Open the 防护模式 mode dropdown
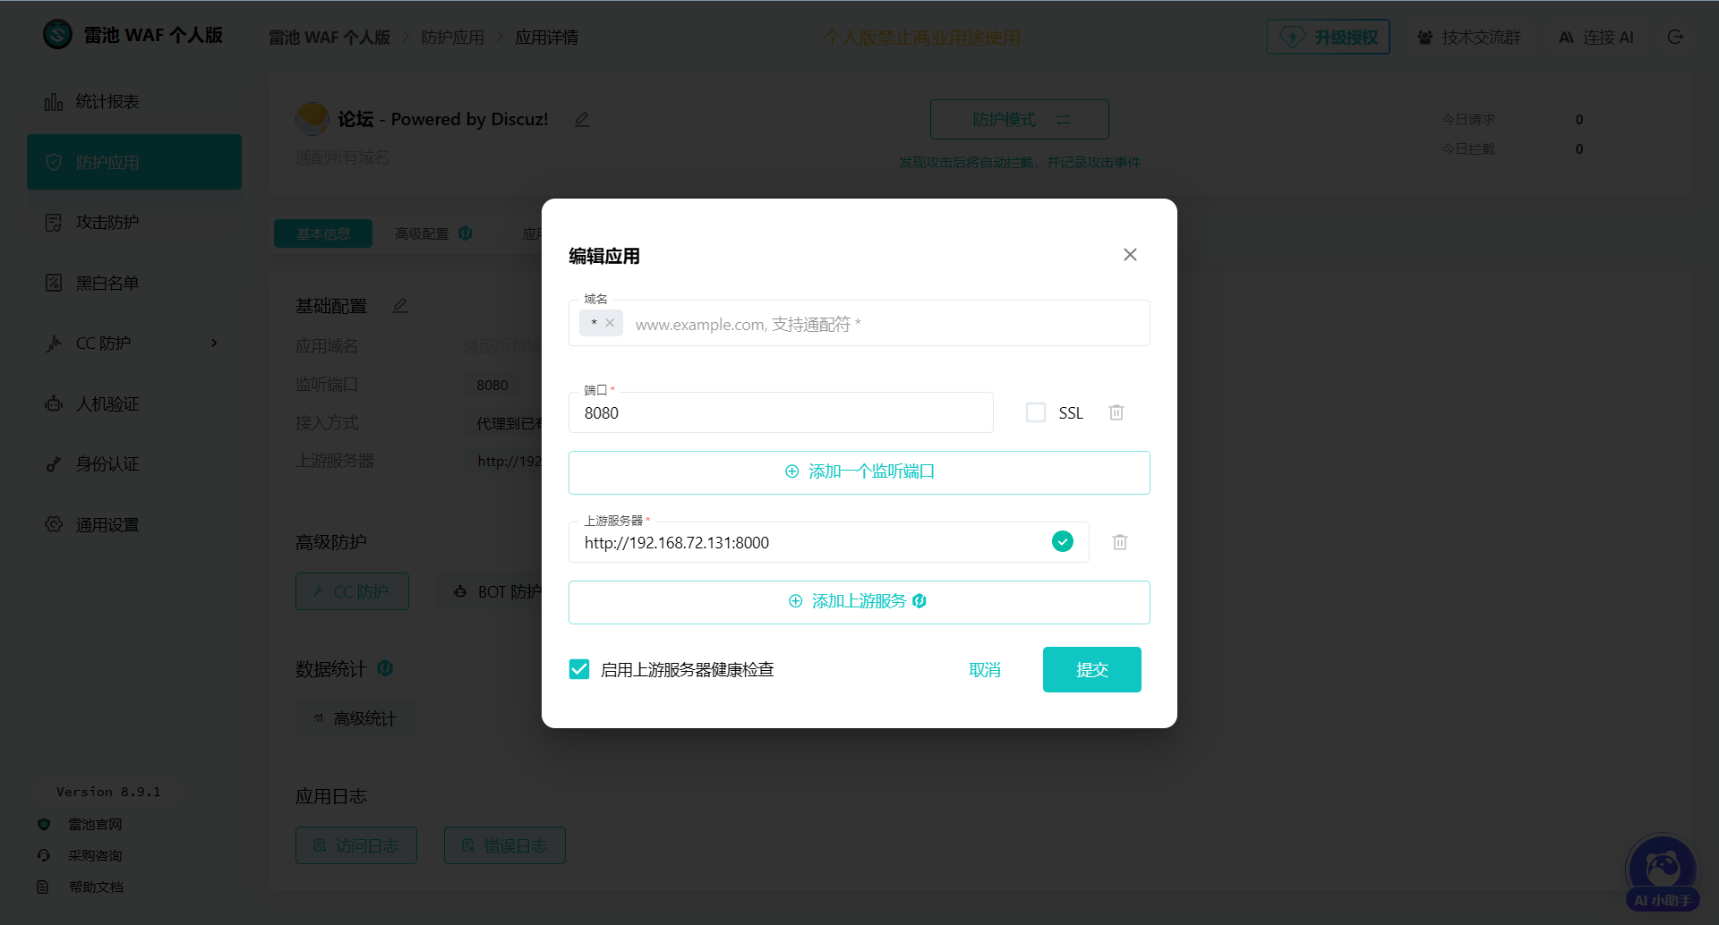The width and height of the screenshot is (1719, 925). click(1020, 119)
